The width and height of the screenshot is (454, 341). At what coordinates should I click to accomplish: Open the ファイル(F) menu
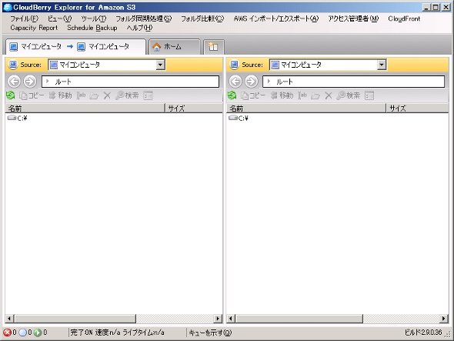[25, 18]
